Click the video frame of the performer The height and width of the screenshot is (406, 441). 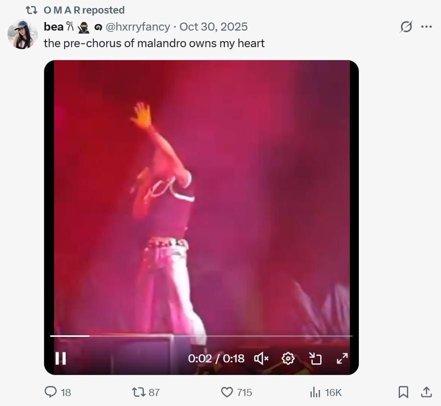[x=200, y=200]
